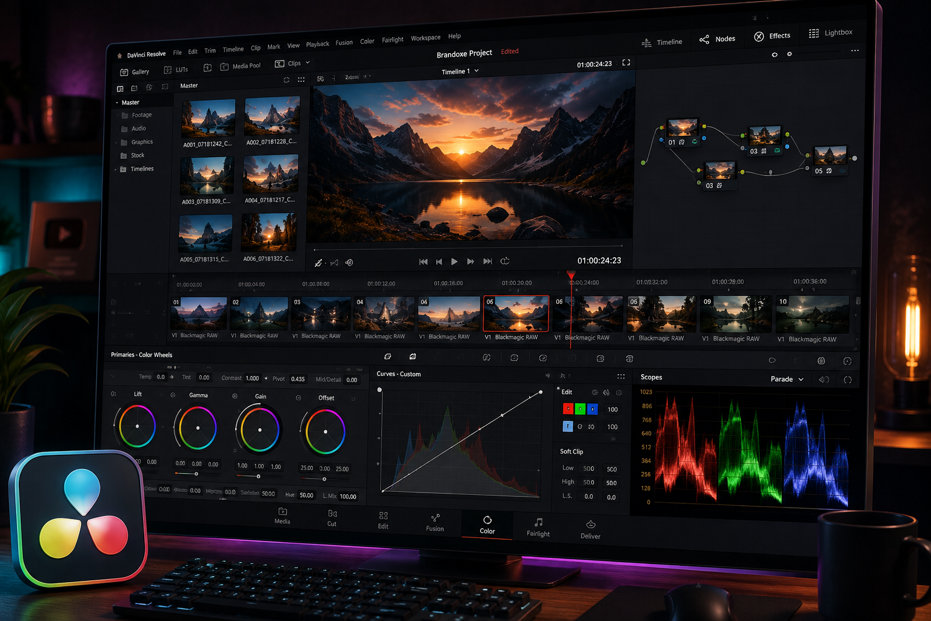
Task: Step back using the previous frame icon
Action: 439,261
